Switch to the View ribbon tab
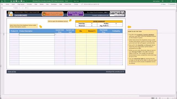The height and width of the screenshot is (99, 177). [47, 4]
